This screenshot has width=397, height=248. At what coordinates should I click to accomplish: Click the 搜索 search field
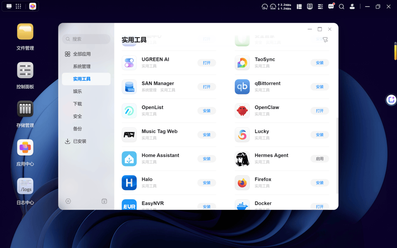pos(86,39)
